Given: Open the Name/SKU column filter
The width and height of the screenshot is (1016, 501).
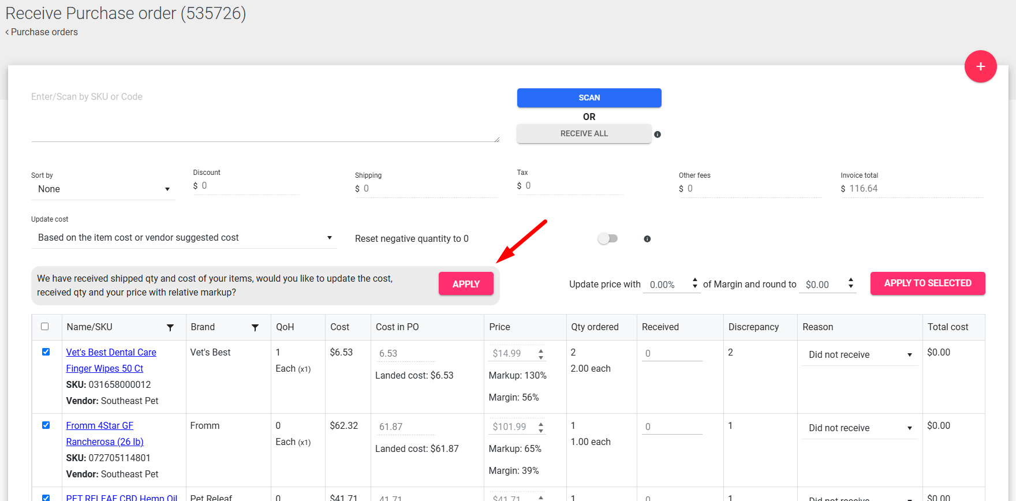Looking at the screenshot, I should [170, 327].
